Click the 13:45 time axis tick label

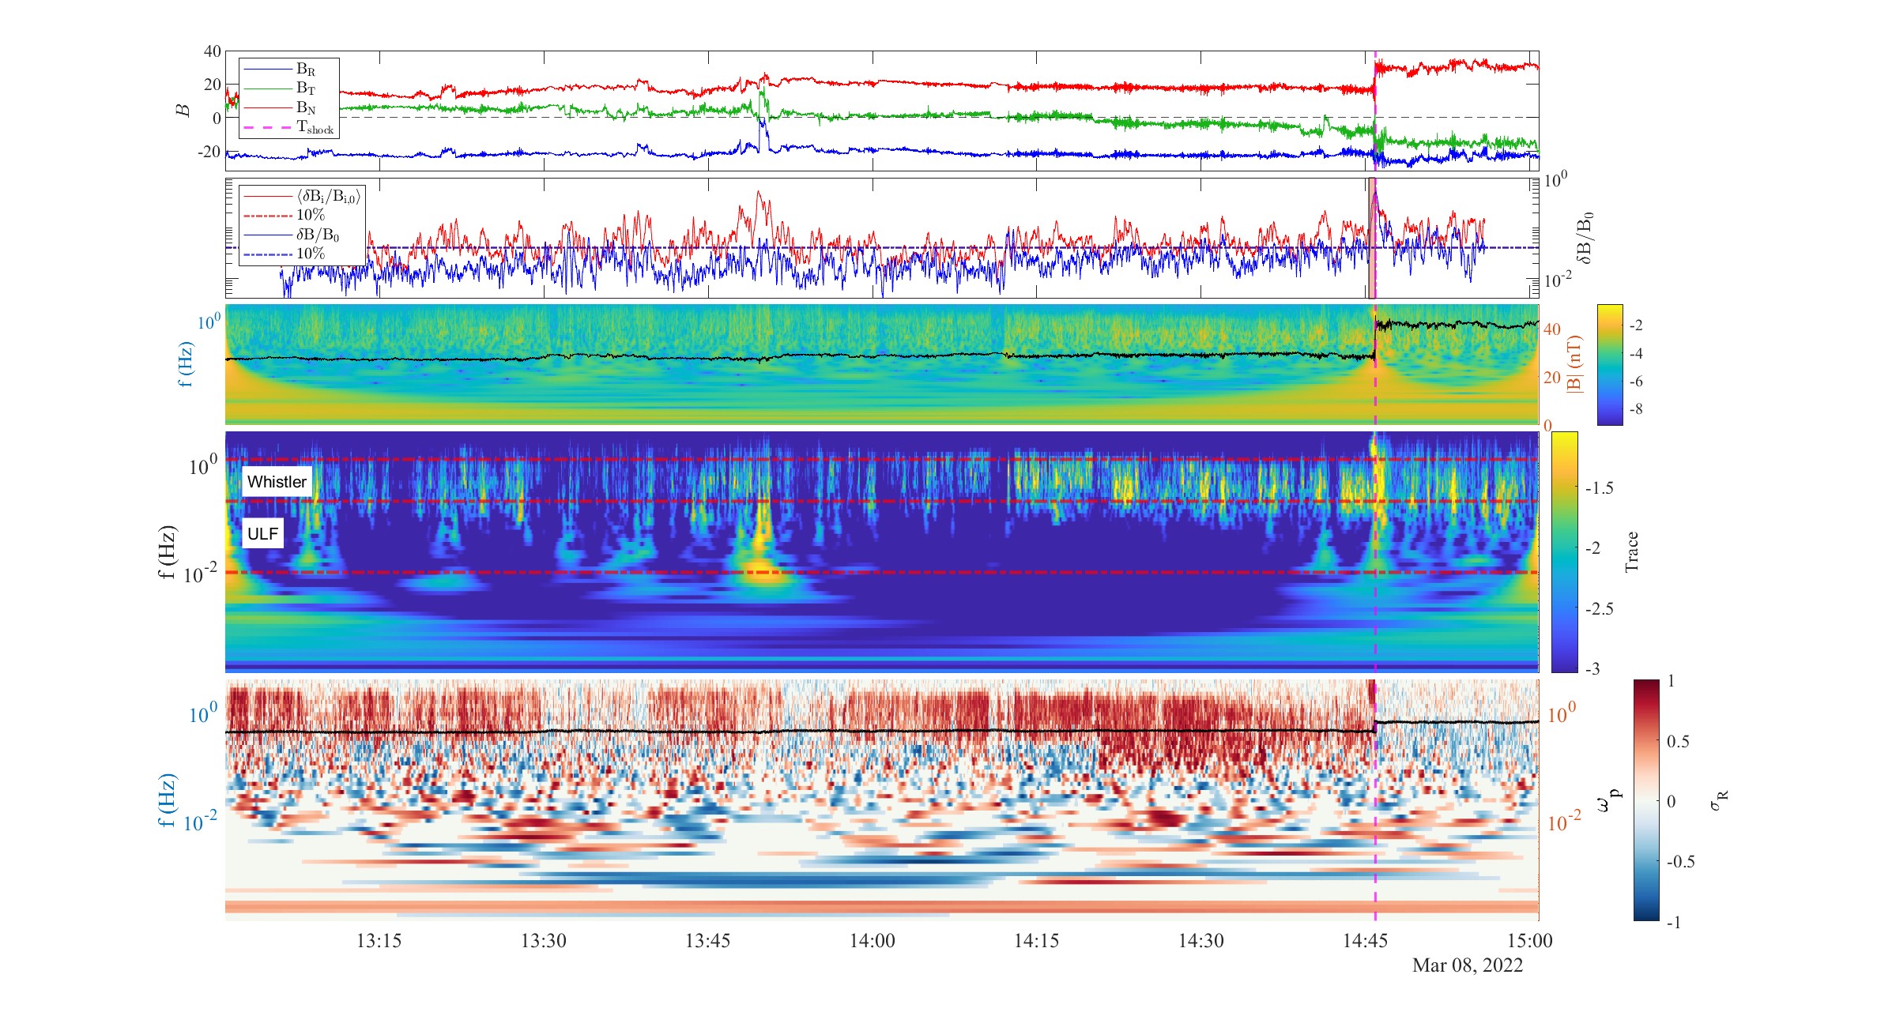(x=708, y=941)
